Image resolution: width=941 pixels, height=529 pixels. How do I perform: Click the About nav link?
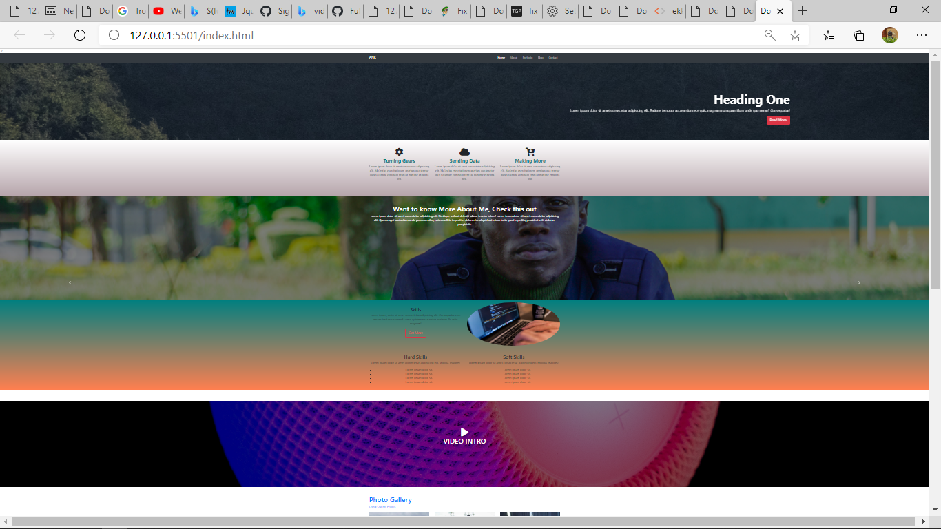513,58
